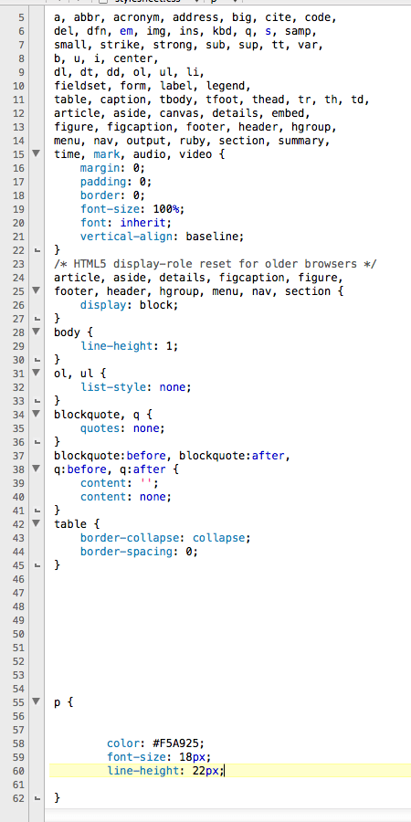
Task: Click the 'p {' selector on line 55
Action: tap(63, 702)
